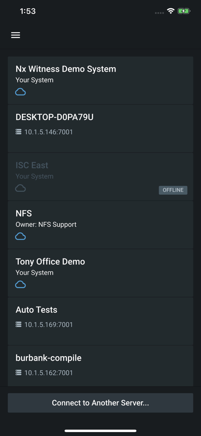Screen dimensions: 201x436
Task: Tap the Wi-Fi status icon
Action: 170,11
